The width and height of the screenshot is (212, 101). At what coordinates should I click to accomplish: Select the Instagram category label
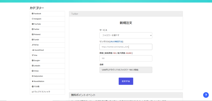37,19
